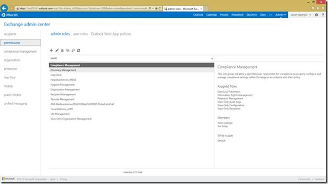
Task: Open the settings gear in Office 365 bar
Action: (x=317, y=15)
